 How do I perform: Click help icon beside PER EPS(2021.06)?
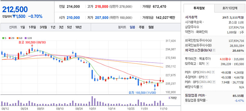(213, 72)
